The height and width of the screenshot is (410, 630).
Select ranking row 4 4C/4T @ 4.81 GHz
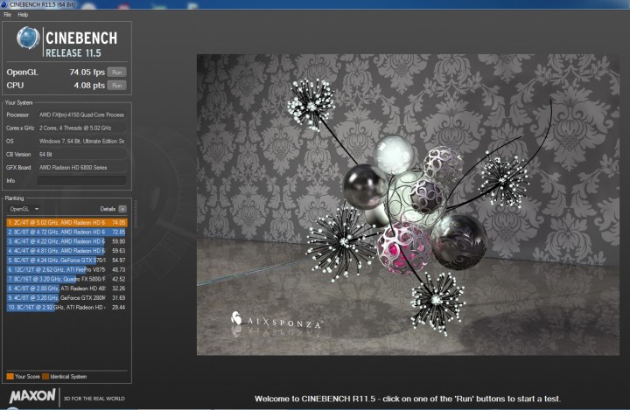[66, 251]
